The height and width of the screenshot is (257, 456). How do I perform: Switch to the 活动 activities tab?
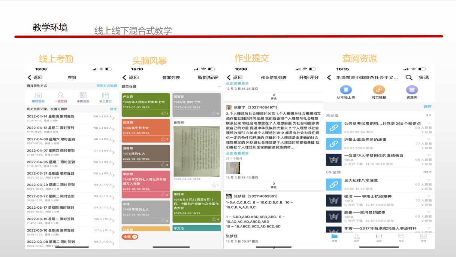click(379, 238)
